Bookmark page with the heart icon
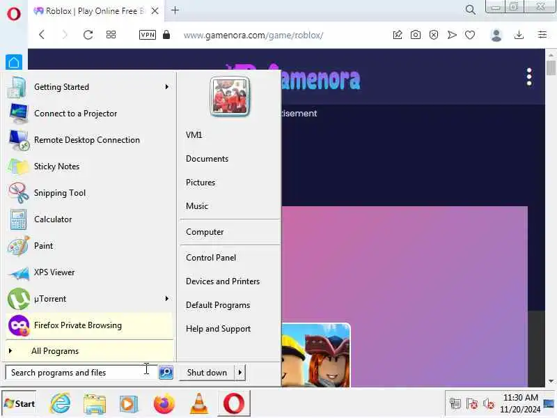 point(470,35)
